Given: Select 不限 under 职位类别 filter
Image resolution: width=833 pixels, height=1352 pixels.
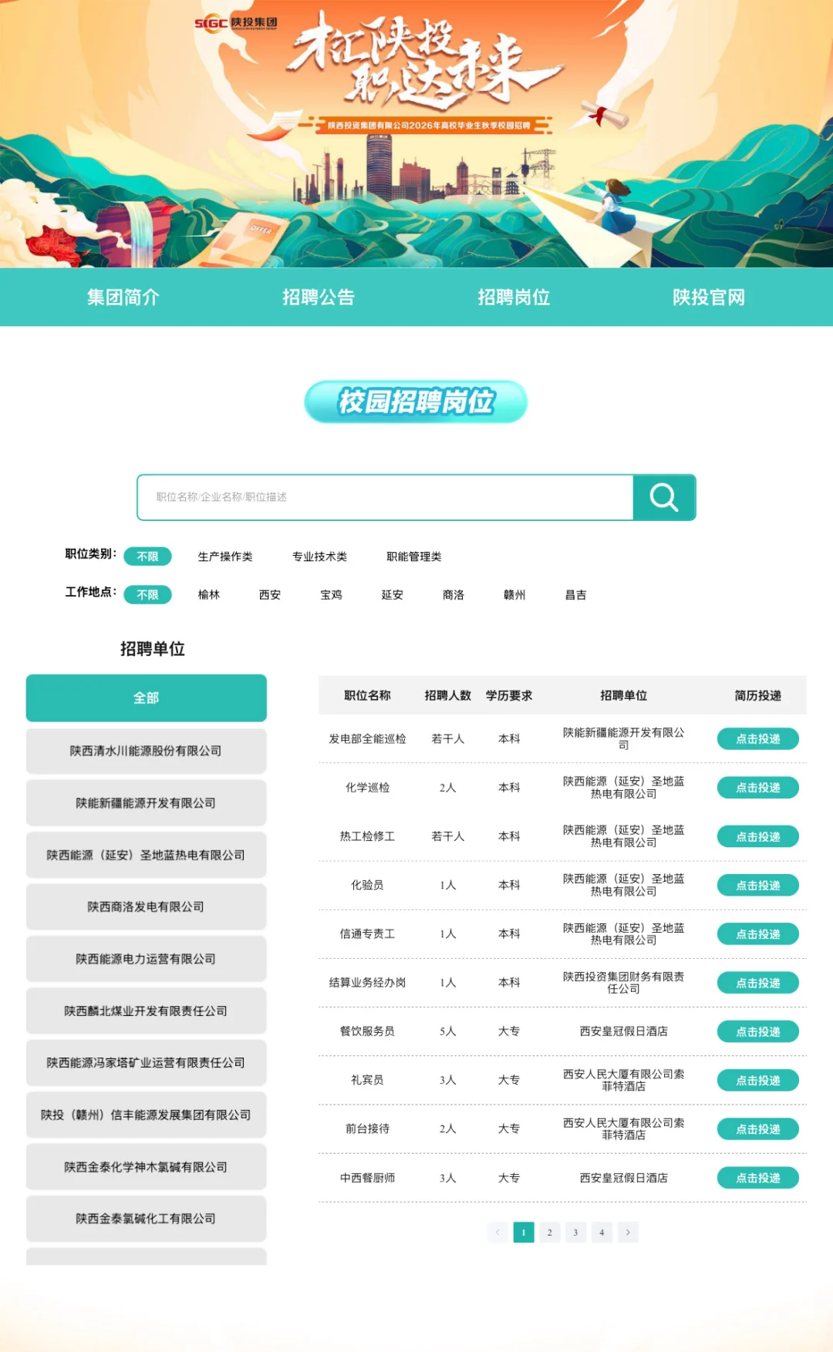Looking at the screenshot, I should pyautogui.click(x=147, y=557).
